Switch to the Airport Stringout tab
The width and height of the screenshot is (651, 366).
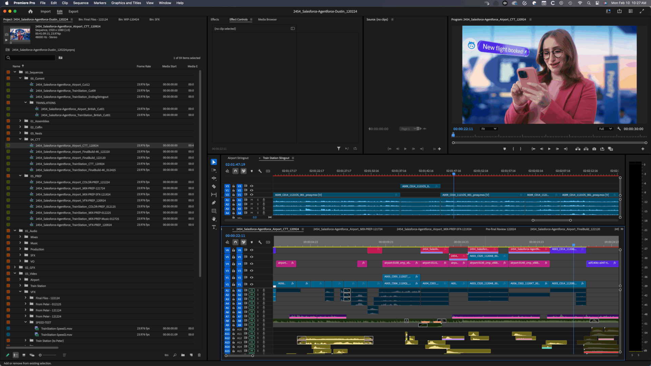point(238,158)
